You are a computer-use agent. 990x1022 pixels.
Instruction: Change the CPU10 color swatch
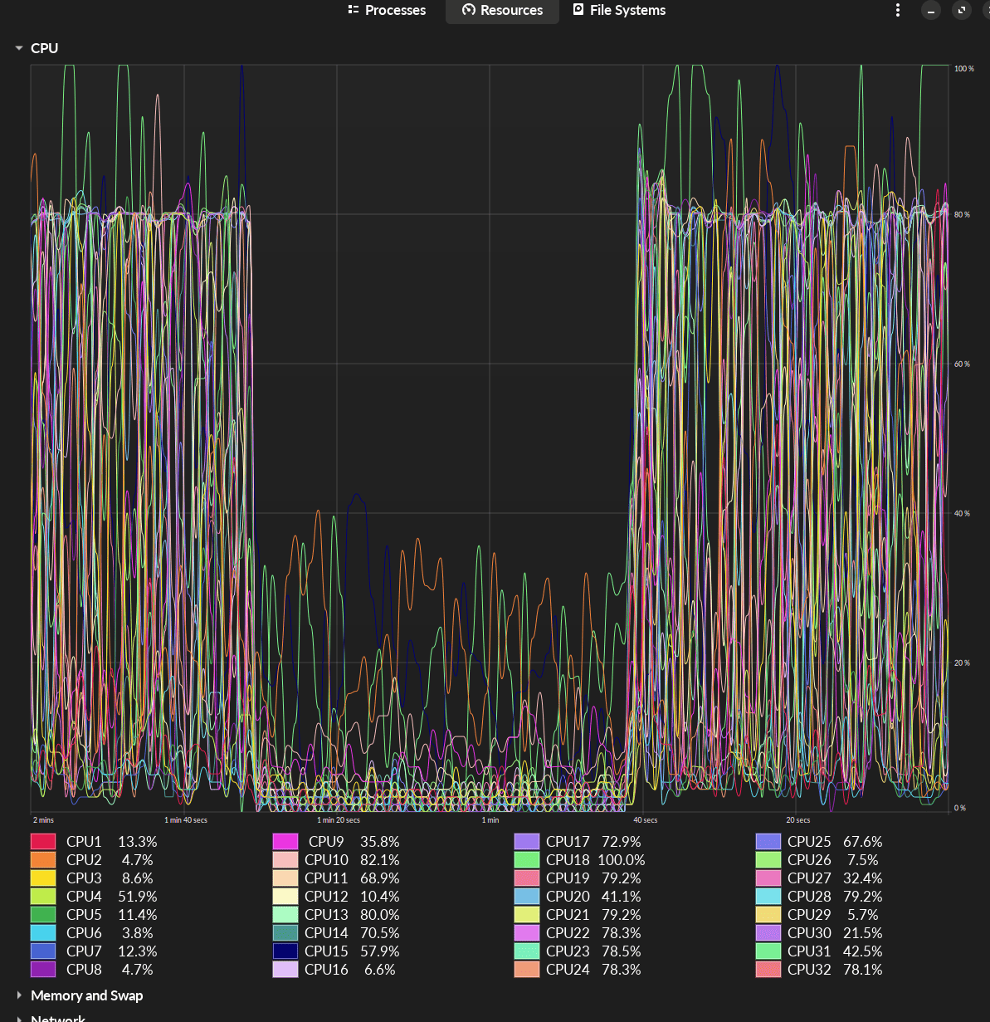pyautogui.click(x=285, y=860)
